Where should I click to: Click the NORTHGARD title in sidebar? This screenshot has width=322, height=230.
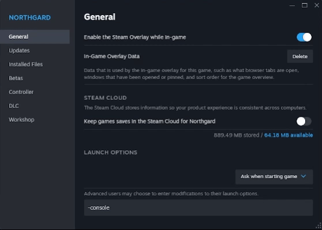tap(30, 17)
